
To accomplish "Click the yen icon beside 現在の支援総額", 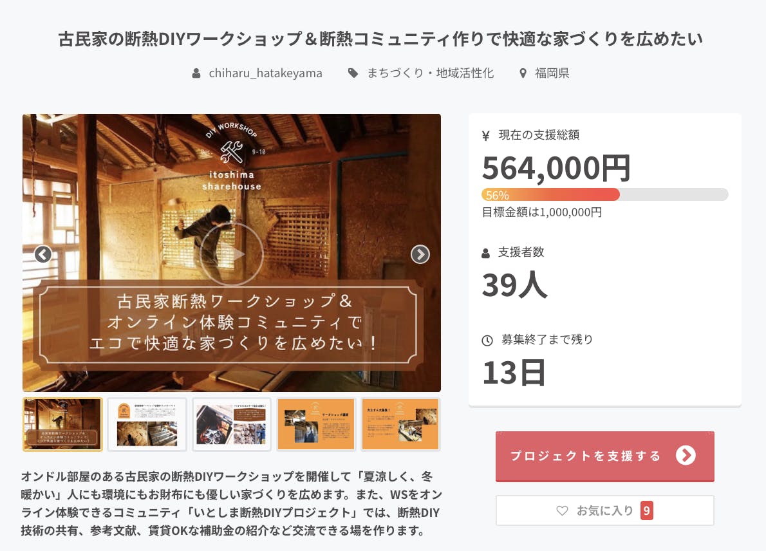I will tap(485, 136).
